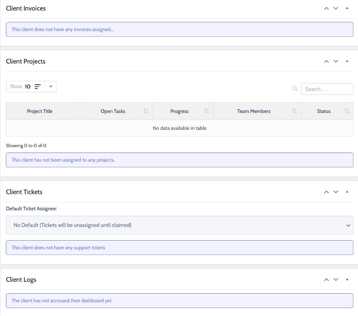Collapse the Client Projects panel
Screen dimensions: 358x316
[347, 61]
